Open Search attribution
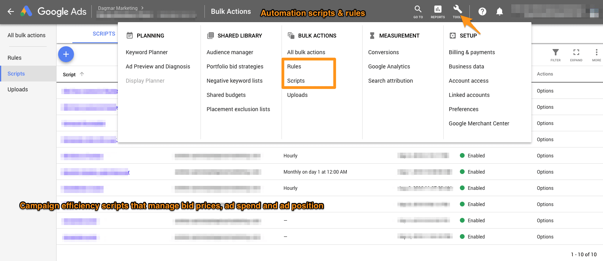Screen dimensions: 603x261 click(x=390, y=81)
